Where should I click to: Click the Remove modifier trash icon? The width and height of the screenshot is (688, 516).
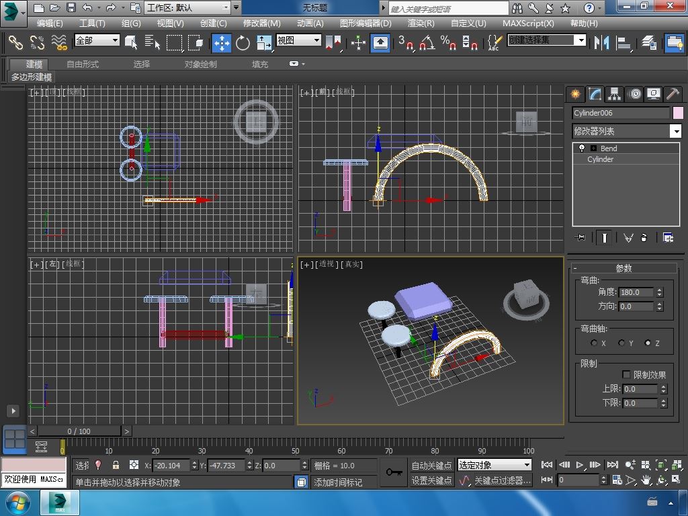tap(644, 238)
